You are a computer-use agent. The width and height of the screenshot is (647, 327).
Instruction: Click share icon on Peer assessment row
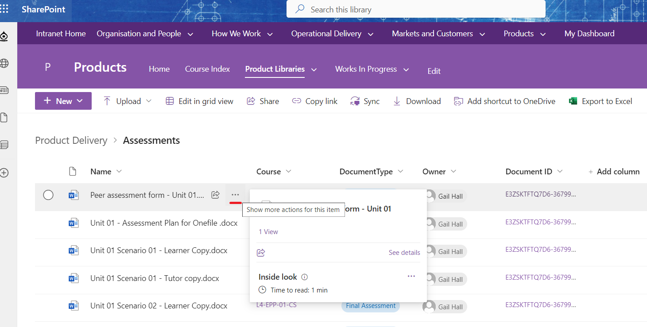tap(216, 195)
